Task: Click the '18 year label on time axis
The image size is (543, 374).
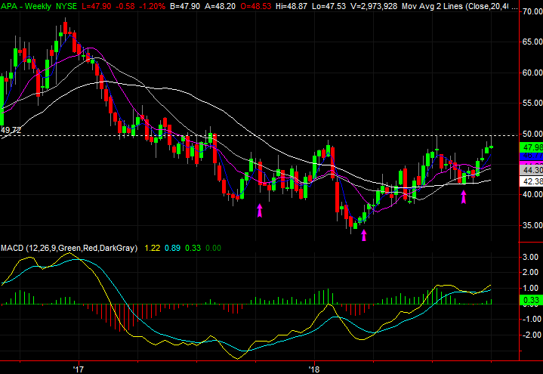Action: coord(316,368)
